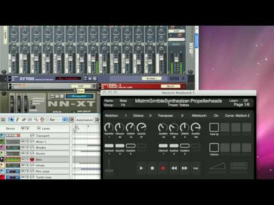Click the RV7000 patch name display
The image size is (274, 205).
pos(68,79)
